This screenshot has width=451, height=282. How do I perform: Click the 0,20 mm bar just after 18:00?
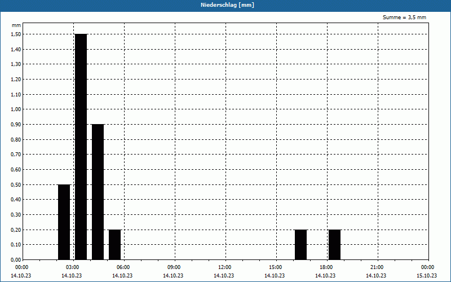334,245
